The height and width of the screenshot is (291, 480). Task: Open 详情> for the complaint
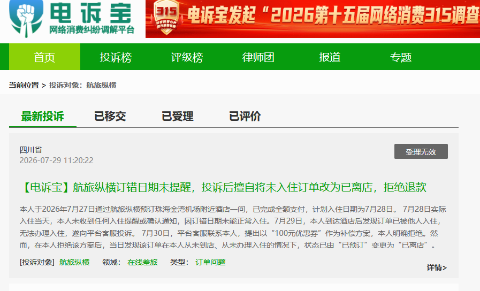[x=437, y=268]
